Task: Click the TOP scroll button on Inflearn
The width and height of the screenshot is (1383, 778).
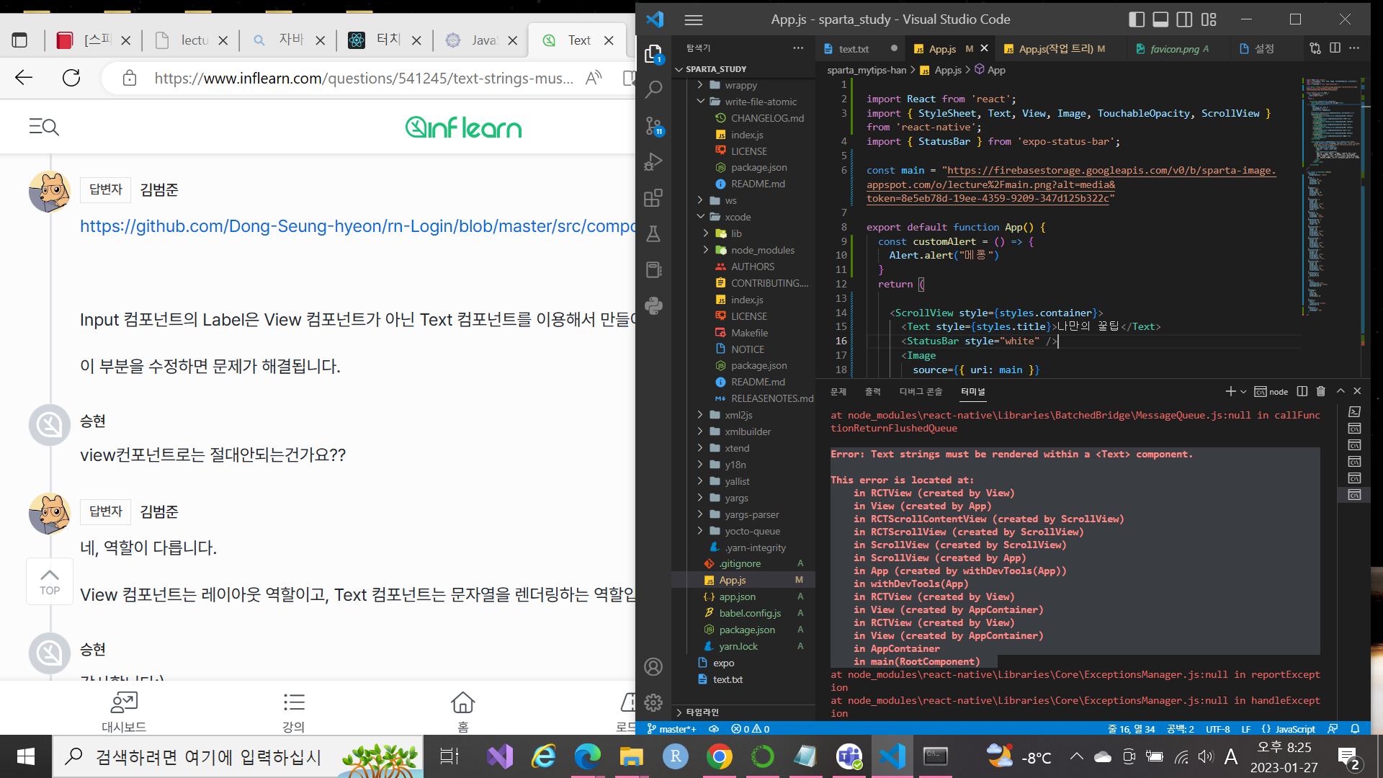Action: (x=50, y=581)
